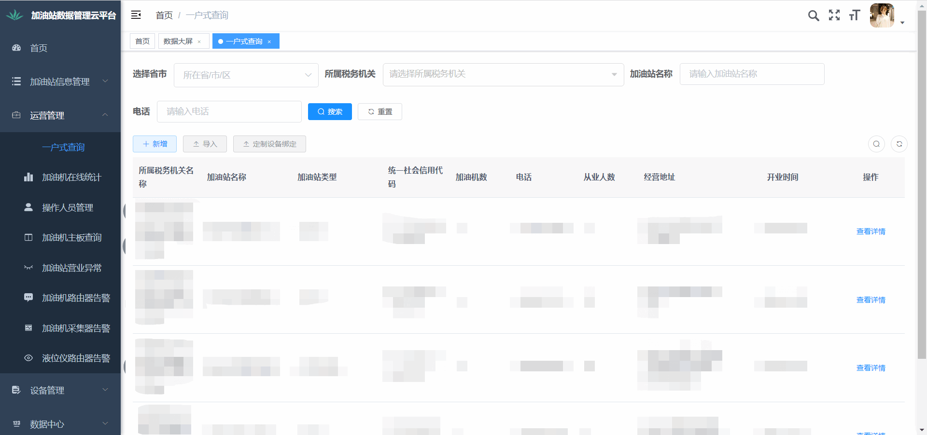This screenshot has height=435, width=927.
Task: Open the font size adjustment icon
Action: click(855, 15)
